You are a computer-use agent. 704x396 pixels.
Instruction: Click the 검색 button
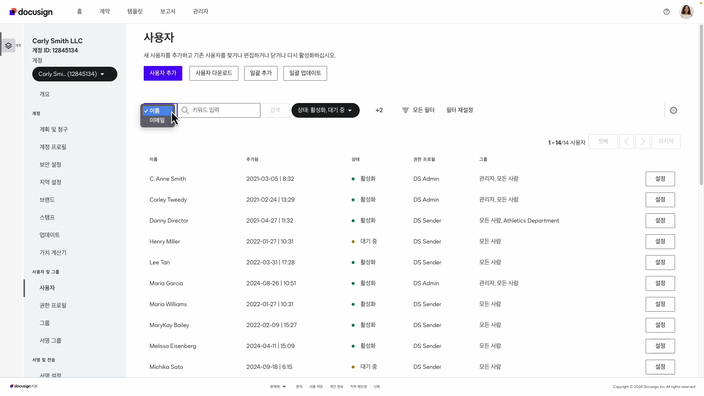pyautogui.click(x=275, y=110)
